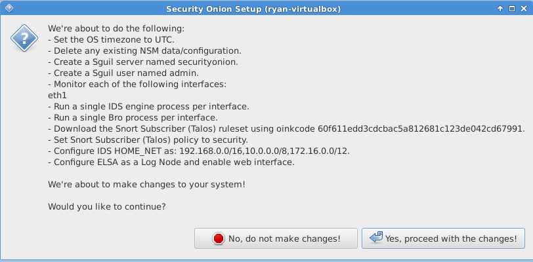Maximize the Security Onion Setup window
Screen dimensions: 533x262
[511, 9]
